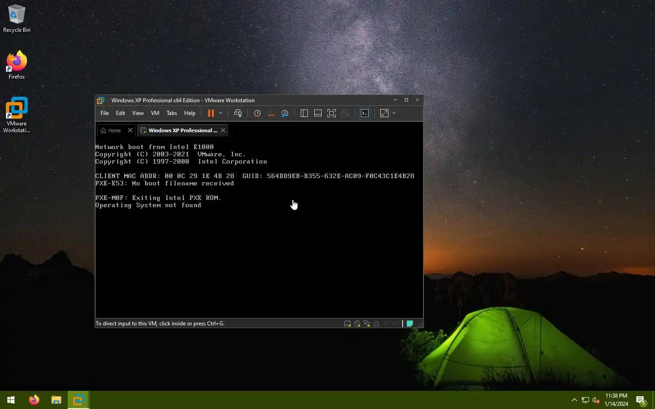Screen dimensions: 655x409
Task: Click the 'Operating System not found' text
Action: [148, 205]
